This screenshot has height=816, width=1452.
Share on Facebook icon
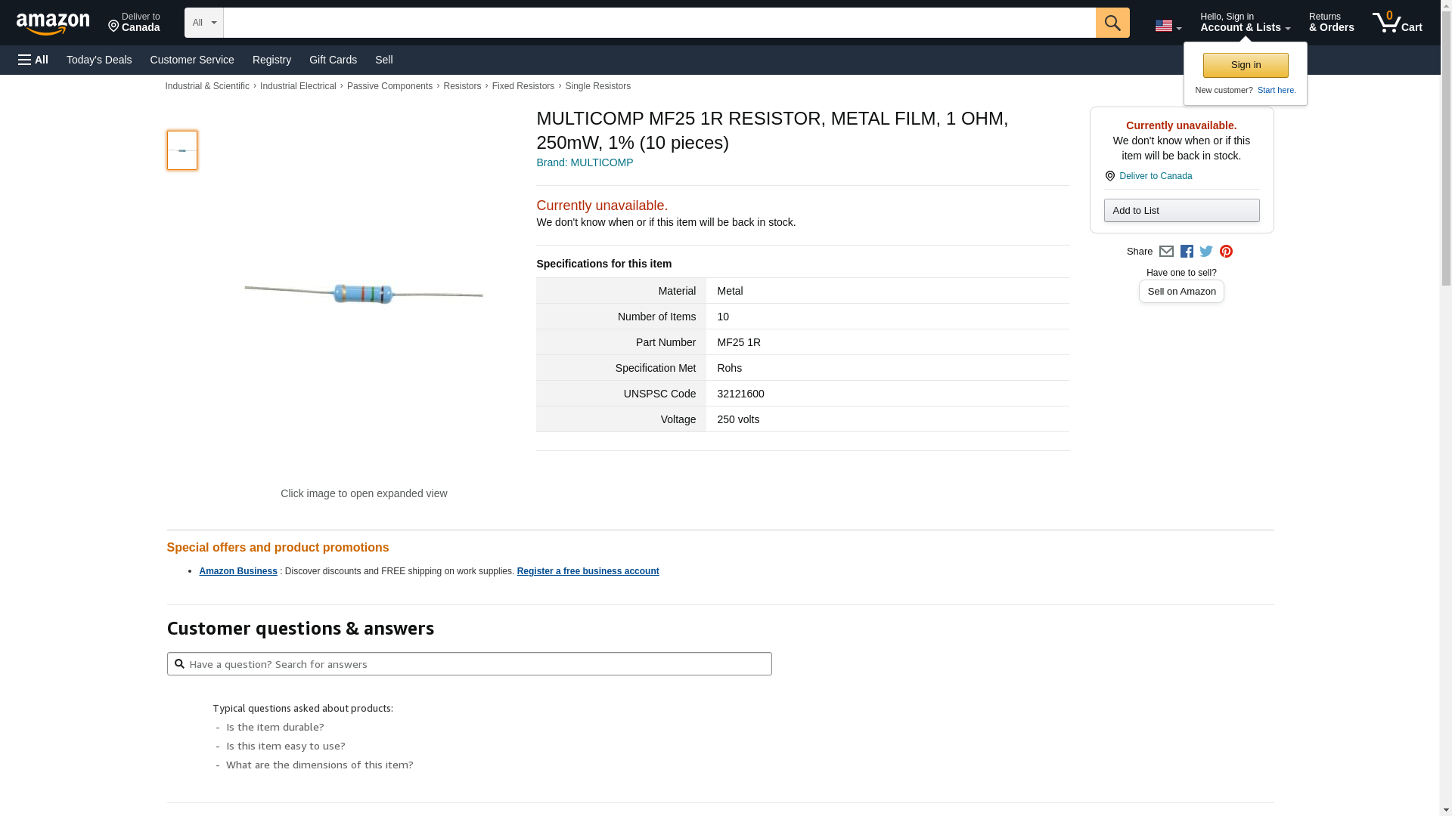coord(1187,252)
